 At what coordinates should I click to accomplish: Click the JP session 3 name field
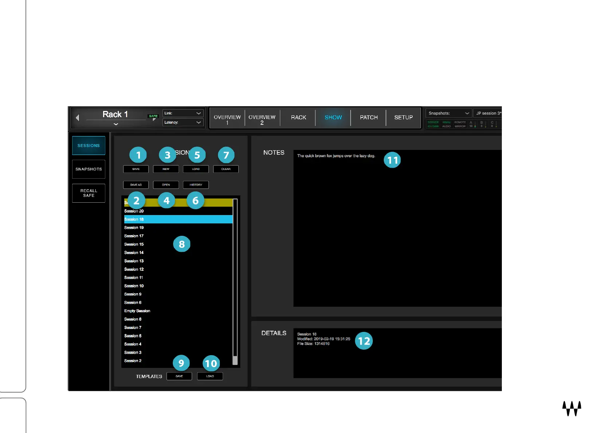(488, 113)
